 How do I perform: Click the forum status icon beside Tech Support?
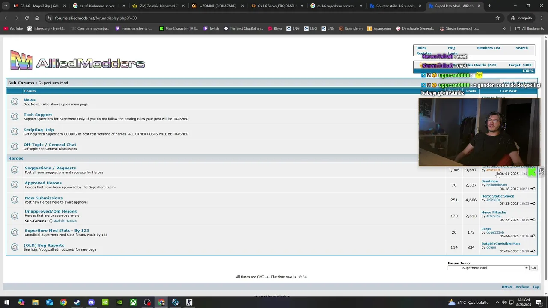15,116
